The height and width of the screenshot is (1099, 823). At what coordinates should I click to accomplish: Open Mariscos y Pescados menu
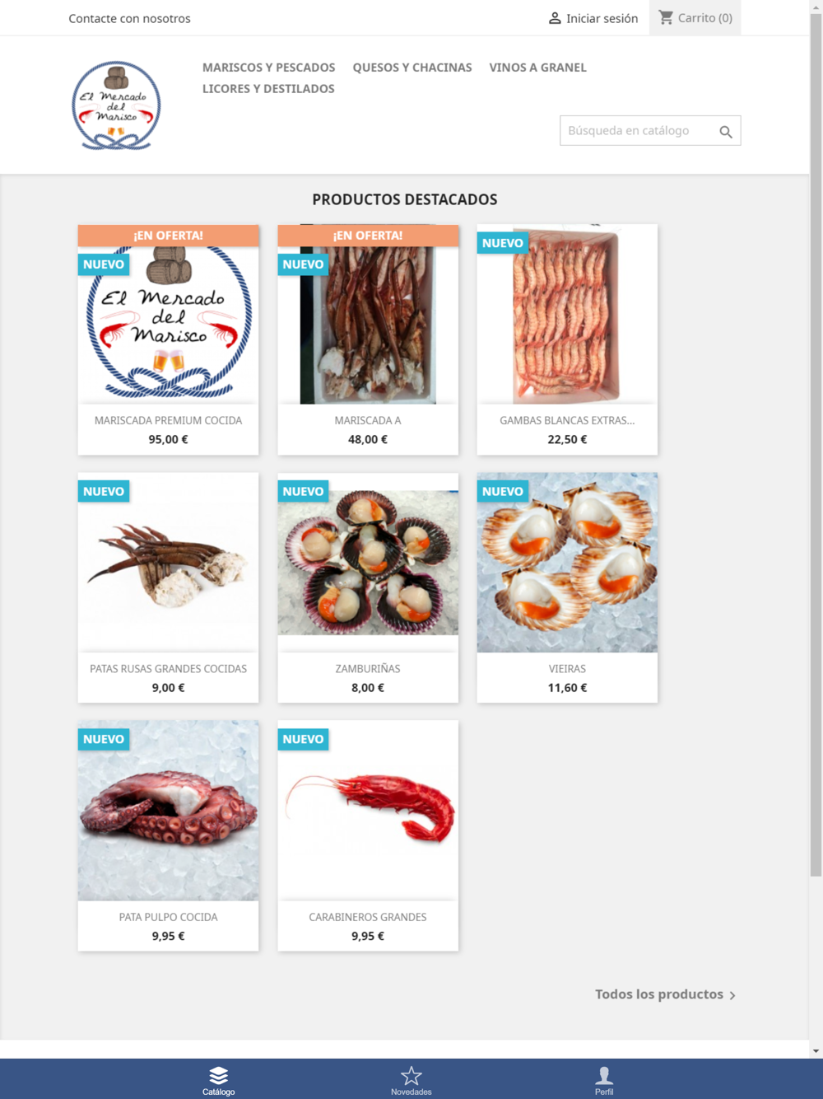[x=268, y=68]
